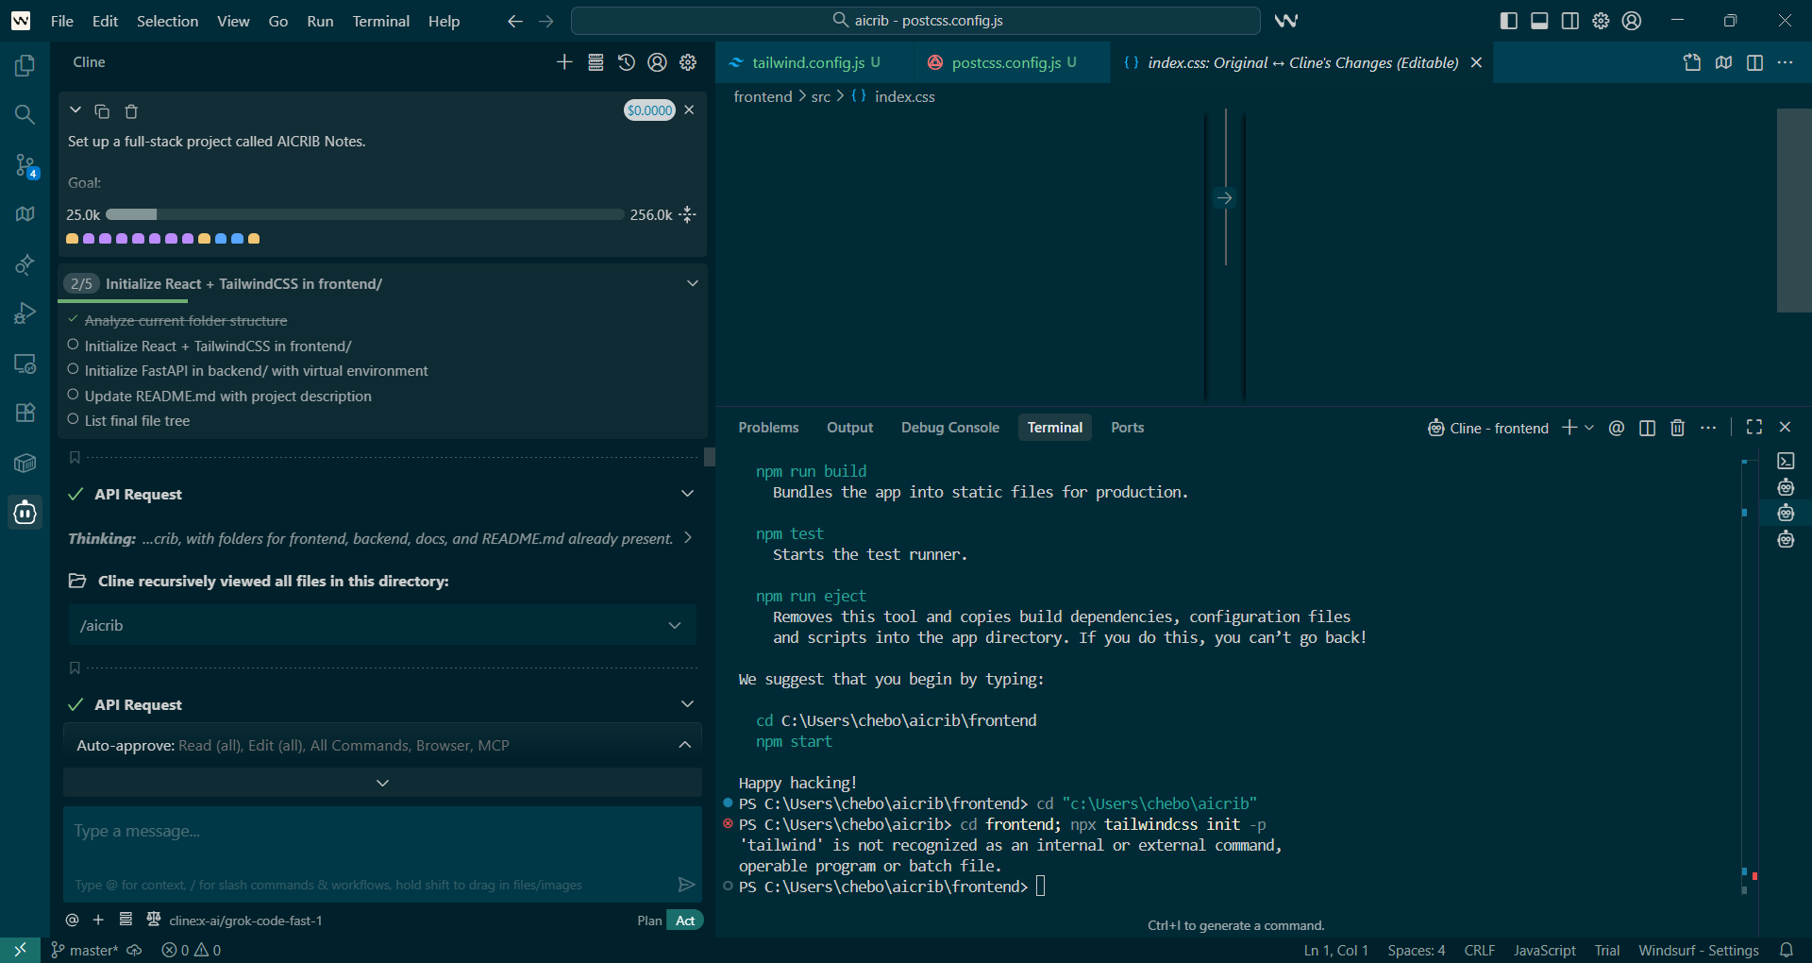The image size is (1812, 963).
Task: Open Cline history clock icon
Action: 627,62
